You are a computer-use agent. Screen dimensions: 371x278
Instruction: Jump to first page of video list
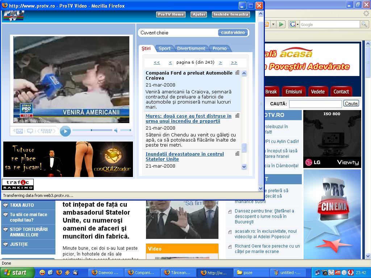pyautogui.click(x=157, y=62)
